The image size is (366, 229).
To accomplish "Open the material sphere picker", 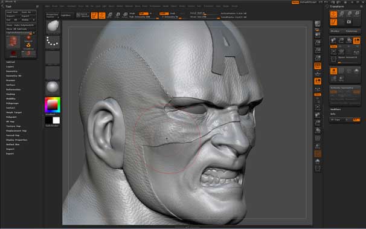I will pyautogui.click(x=53, y=87).
